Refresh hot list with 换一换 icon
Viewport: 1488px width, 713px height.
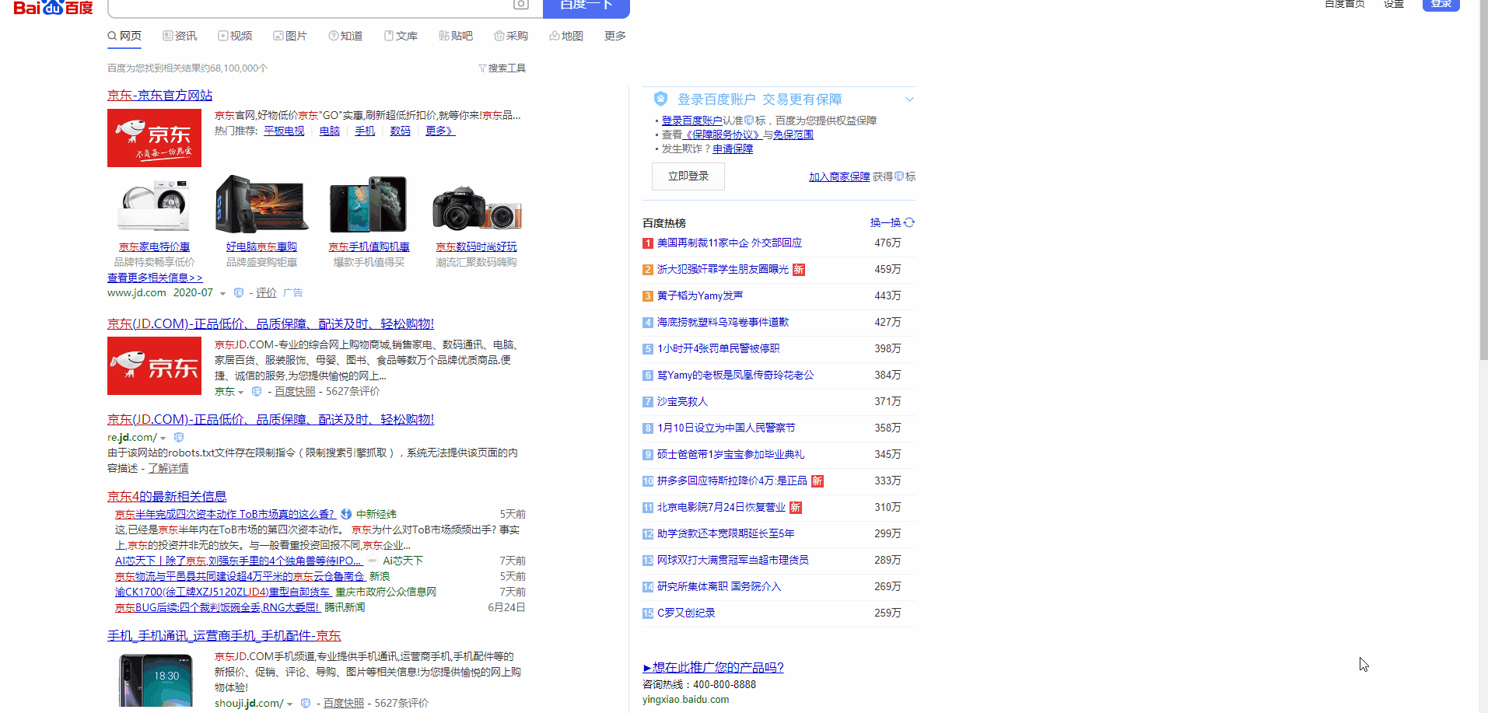[909, 222]
